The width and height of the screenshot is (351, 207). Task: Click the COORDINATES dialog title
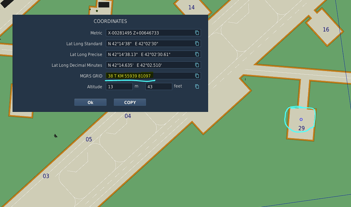tap(110, 21)
